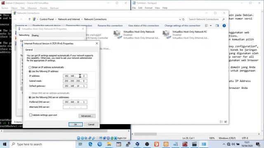The width and height of the screenshot is (264, 148).
Task: Select Use the following DNS server addresses
Action: (30, 97)
